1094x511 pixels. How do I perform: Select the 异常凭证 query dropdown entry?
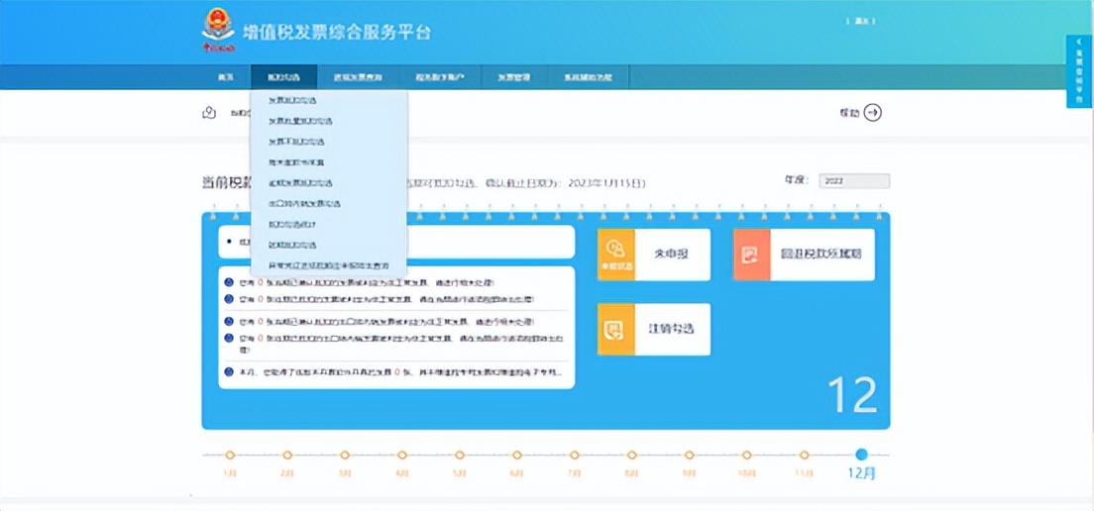[x=329, y=266]
